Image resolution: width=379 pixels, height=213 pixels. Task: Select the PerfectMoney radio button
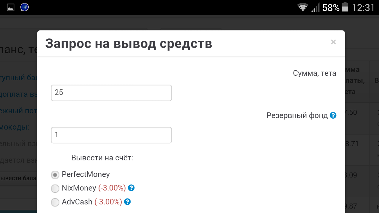[55, 175]
